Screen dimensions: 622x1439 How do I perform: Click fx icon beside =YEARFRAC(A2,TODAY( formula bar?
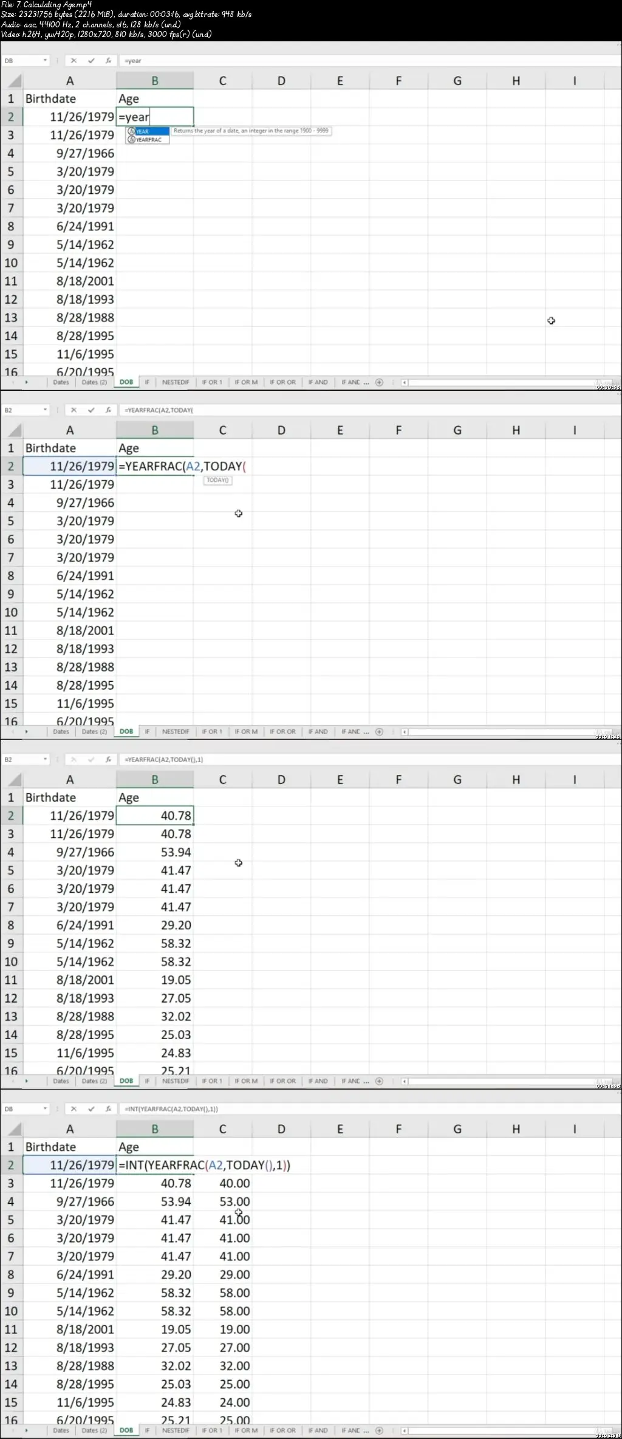pos(108,410)
